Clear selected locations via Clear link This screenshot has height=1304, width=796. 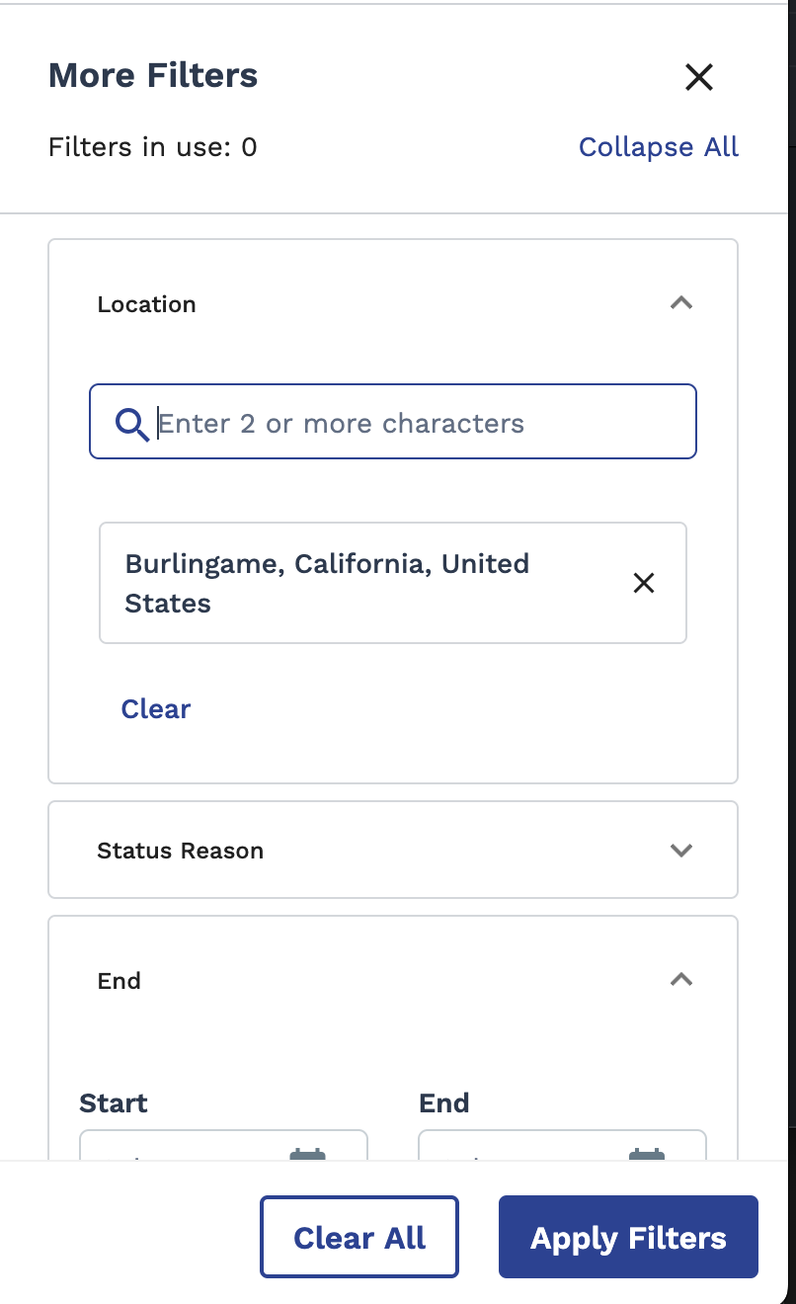(x=155, y=708)
